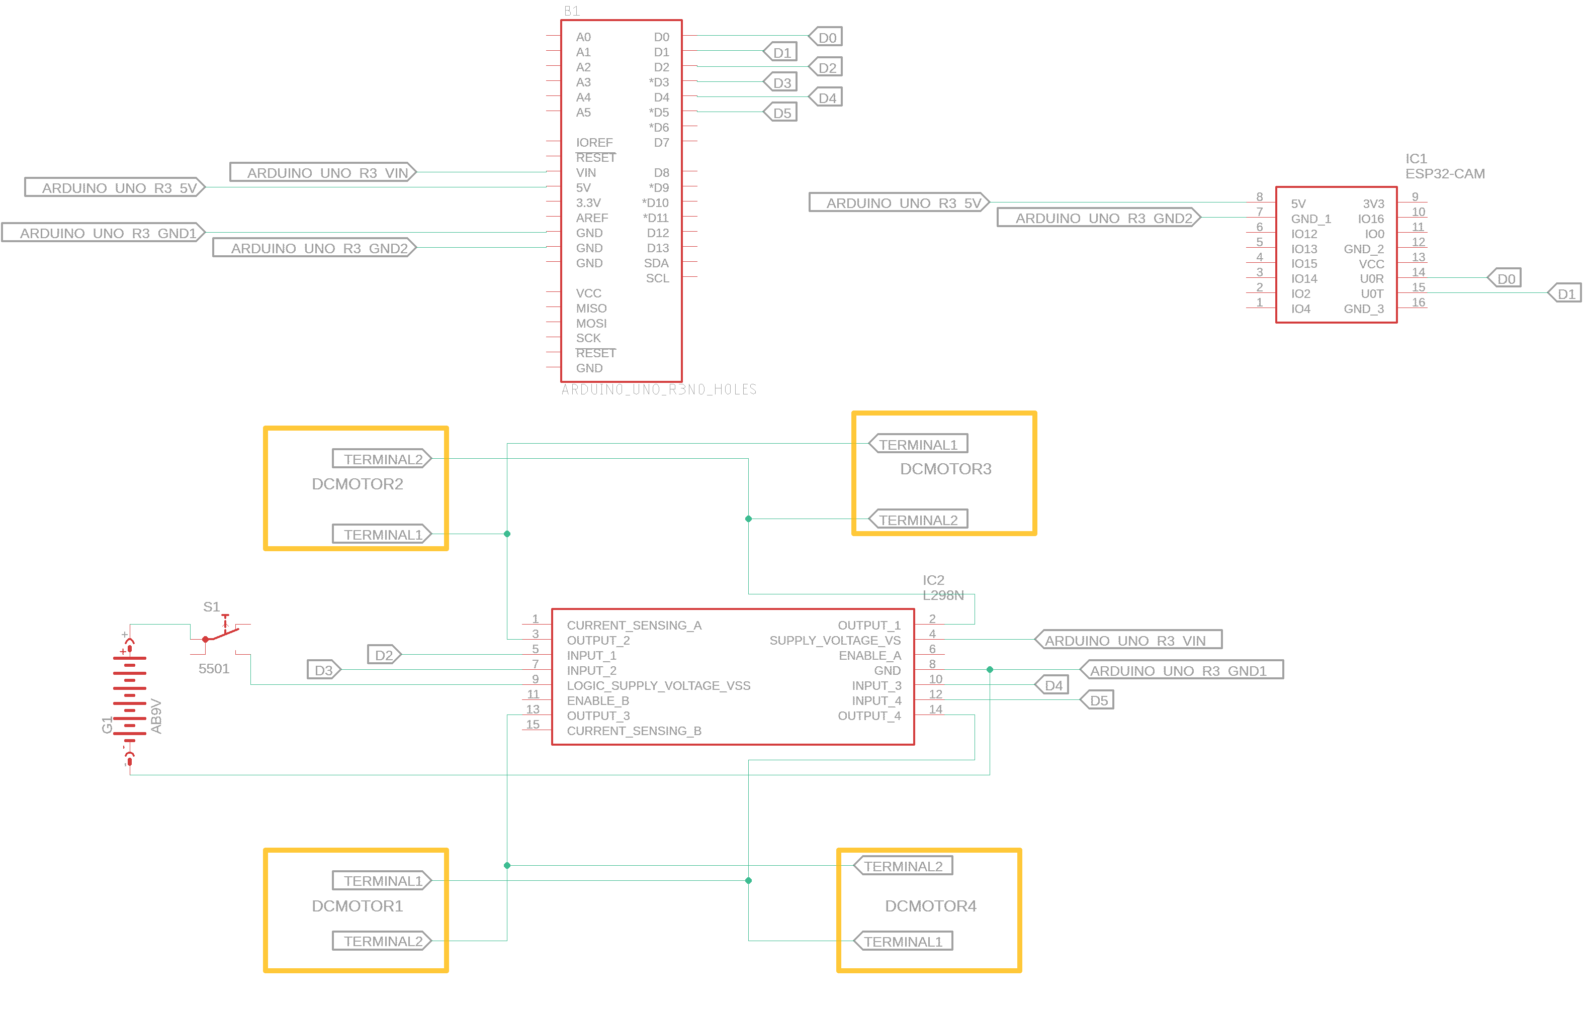The width and height of the screenshot is (1584, 1021).
Task: Click the IO12 pin name on ESP32-CAM
Action: tap(1303, 234)
